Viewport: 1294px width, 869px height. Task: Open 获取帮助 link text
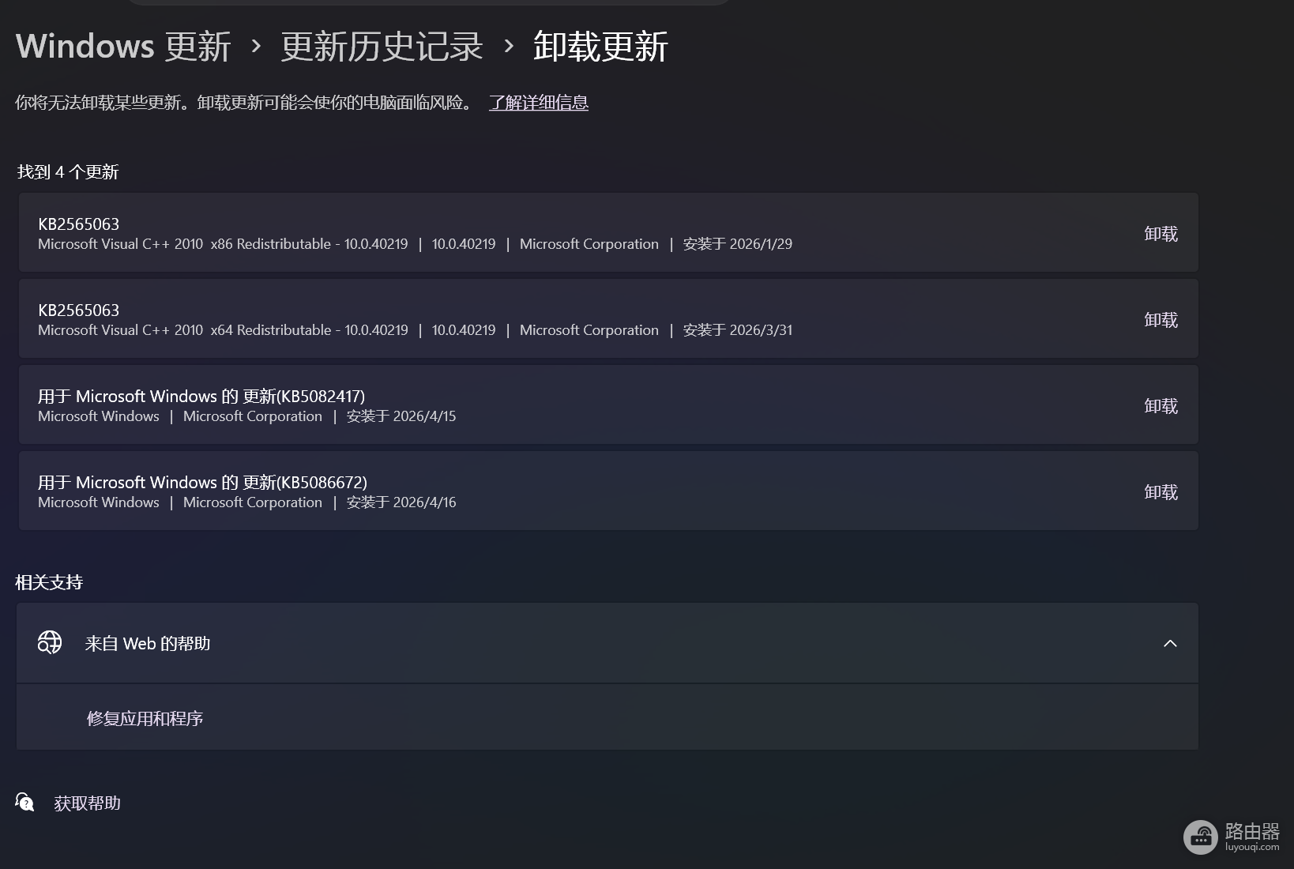pos(87,803)
